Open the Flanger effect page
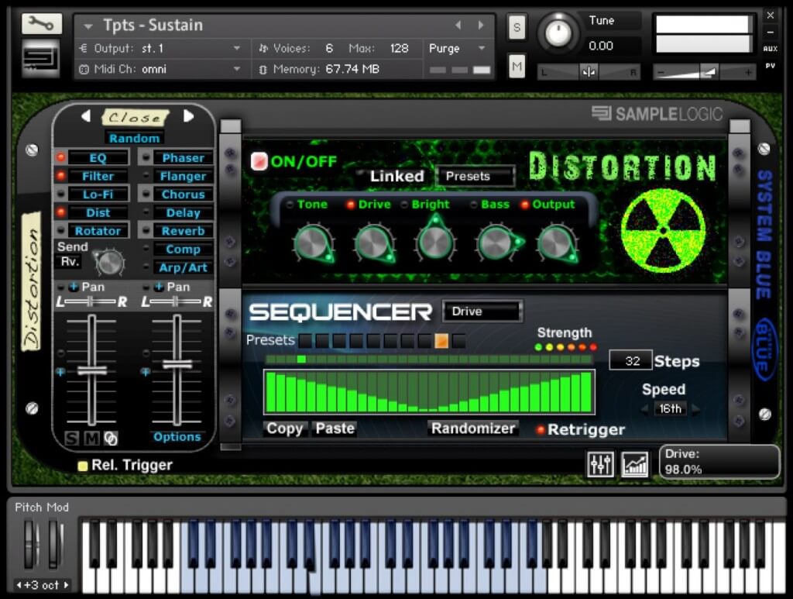 (183, 176)
